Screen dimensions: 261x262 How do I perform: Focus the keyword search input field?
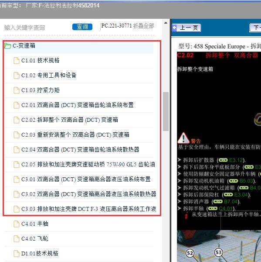pyautogui.click(x=37, y=28)
